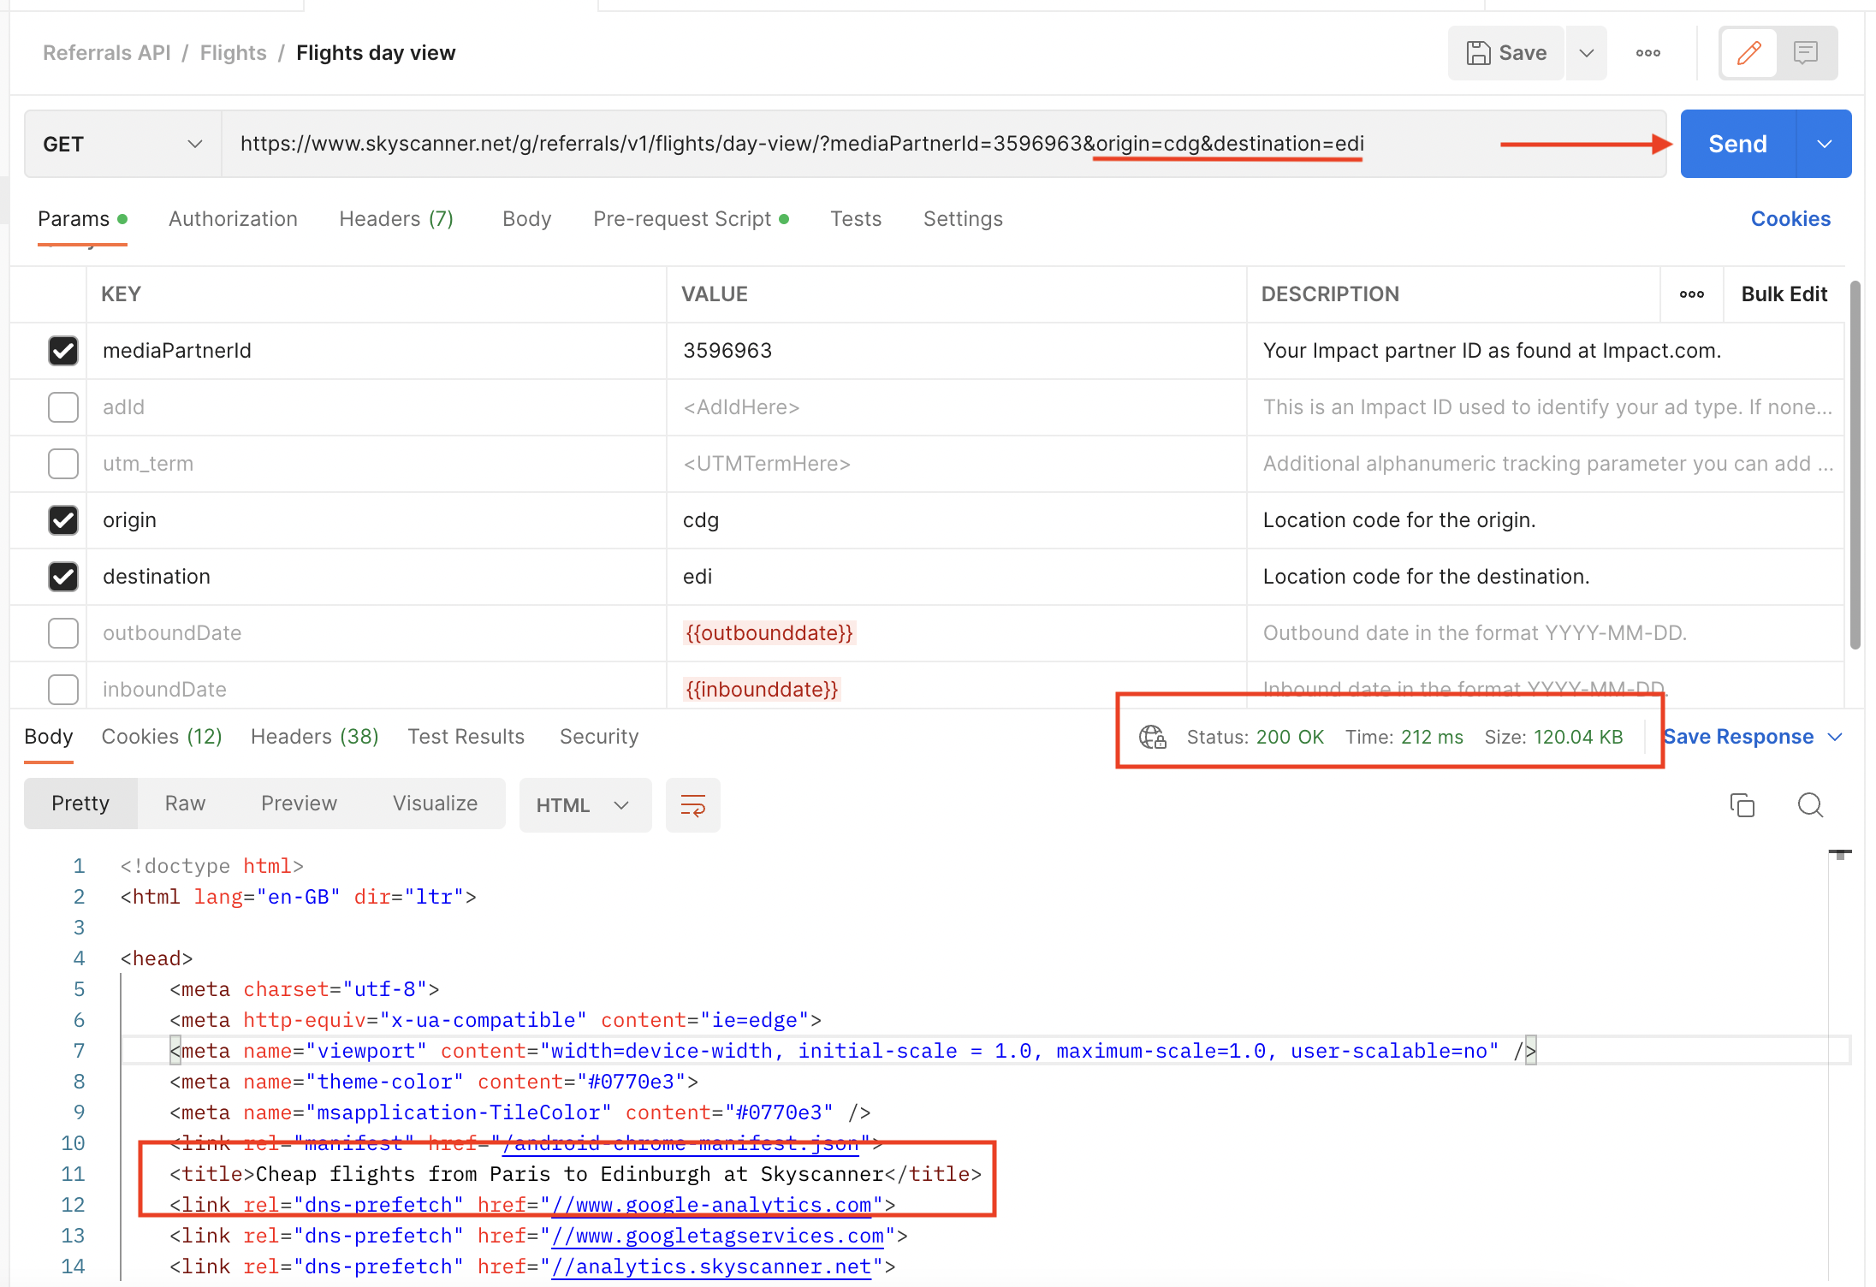Open Referrals API breadcrumb

point(107,53)
